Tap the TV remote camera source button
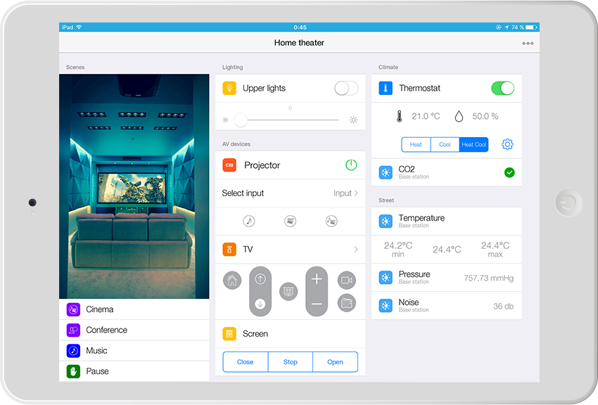 [346, 280]
